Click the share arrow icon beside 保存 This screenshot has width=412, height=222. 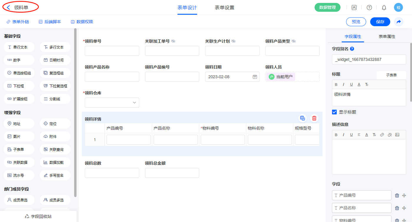point(399,22)
